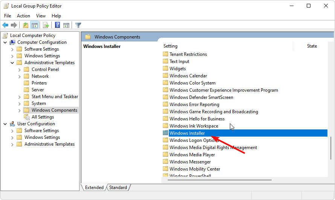Expand Administrative Templates under User Configuration

pyautogui.click(x=12, y=145)
